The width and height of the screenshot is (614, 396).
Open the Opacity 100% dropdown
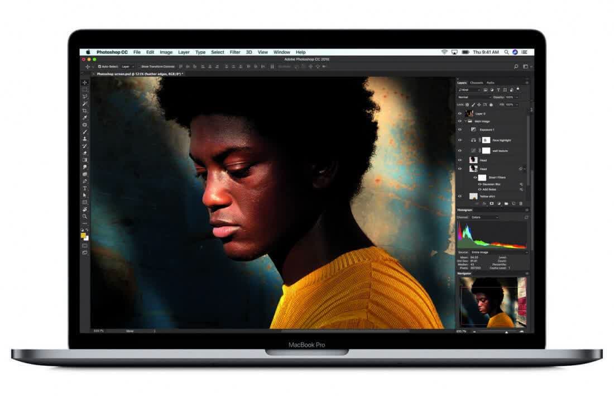(x=512, y=97)
